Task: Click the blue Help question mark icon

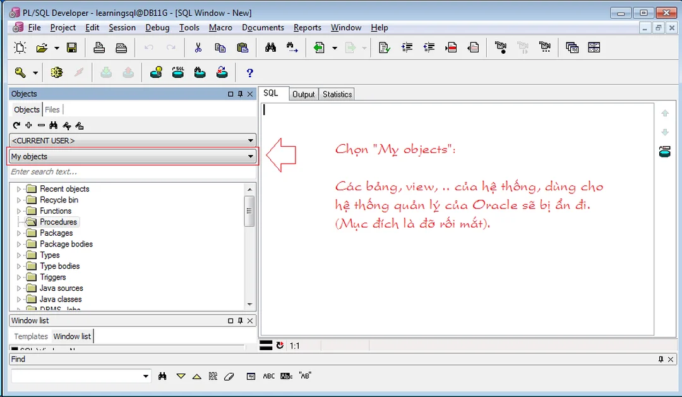Action: pos(249,73)
